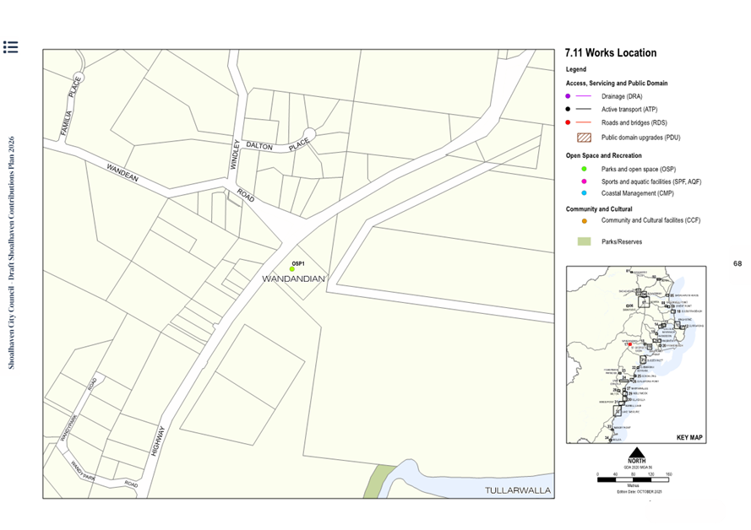The height and width of the screenshot is (530, 751).
Task: Select the Community and Cultural facilites (CCF) dot
Action: pyautogui.click(x=584, y=221)
